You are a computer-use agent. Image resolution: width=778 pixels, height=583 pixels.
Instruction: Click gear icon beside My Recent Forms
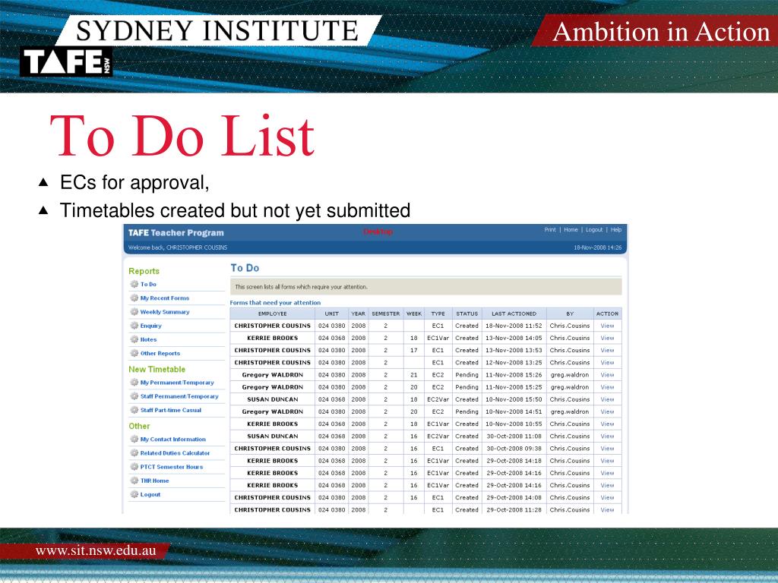(x=134, y=298)
